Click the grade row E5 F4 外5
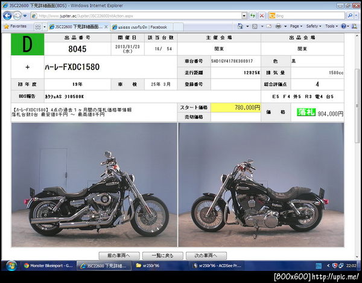 click(303, 97)
